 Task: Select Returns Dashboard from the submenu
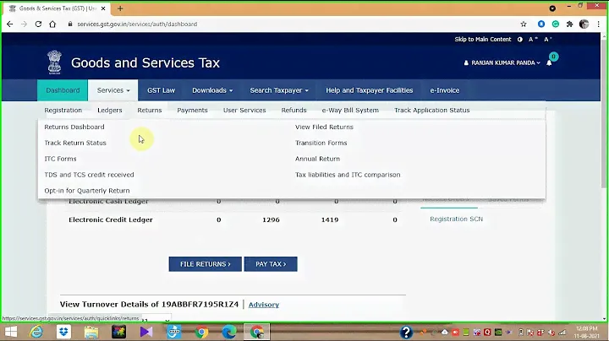click(74, 127)
